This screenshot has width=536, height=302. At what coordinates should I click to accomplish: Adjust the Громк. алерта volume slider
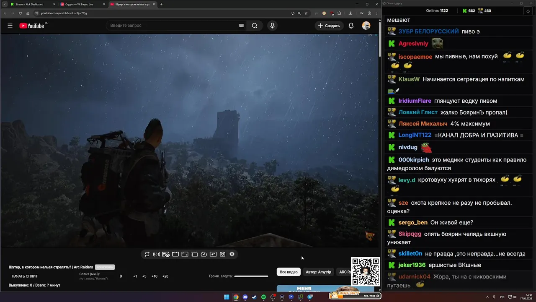click(251, 276)
